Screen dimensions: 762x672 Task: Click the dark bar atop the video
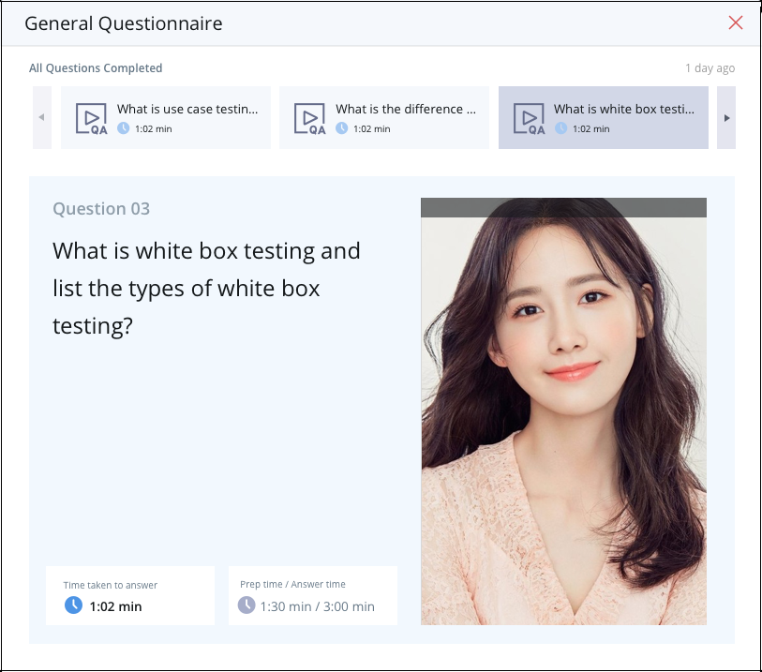(x=563, y=207)
